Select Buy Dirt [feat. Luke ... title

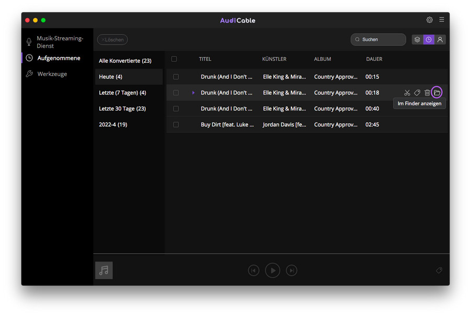click(x=228, y=125)
